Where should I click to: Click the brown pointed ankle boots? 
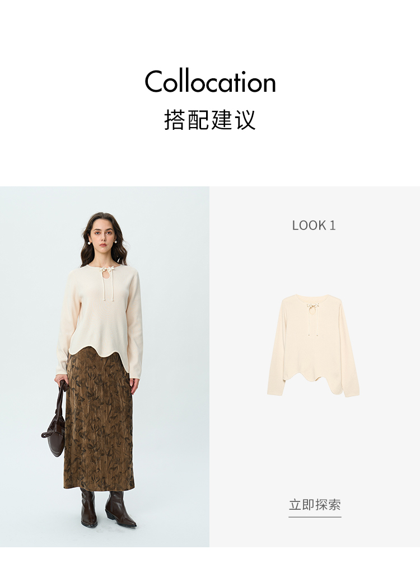pos(108,507)
